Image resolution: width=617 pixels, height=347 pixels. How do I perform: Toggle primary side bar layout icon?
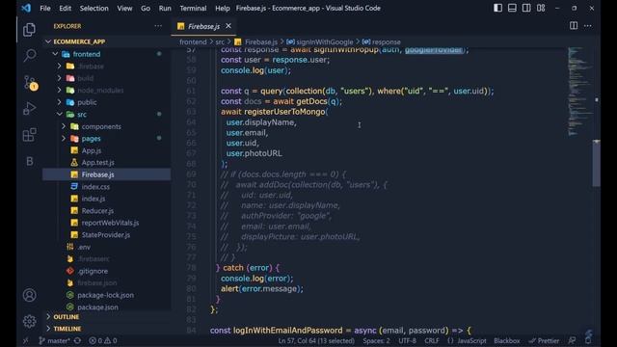[497, 8]
